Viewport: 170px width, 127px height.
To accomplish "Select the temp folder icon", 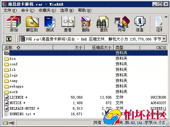I will (7, 81).
